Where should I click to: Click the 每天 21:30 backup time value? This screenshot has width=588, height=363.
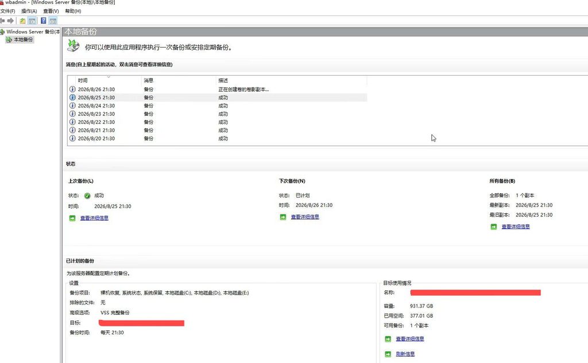pyautogui.click(x=112, y=333)
